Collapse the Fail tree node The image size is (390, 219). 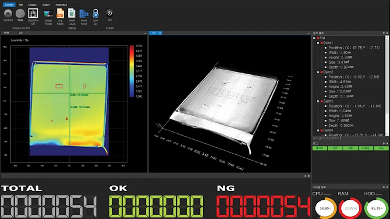[314, 37]
